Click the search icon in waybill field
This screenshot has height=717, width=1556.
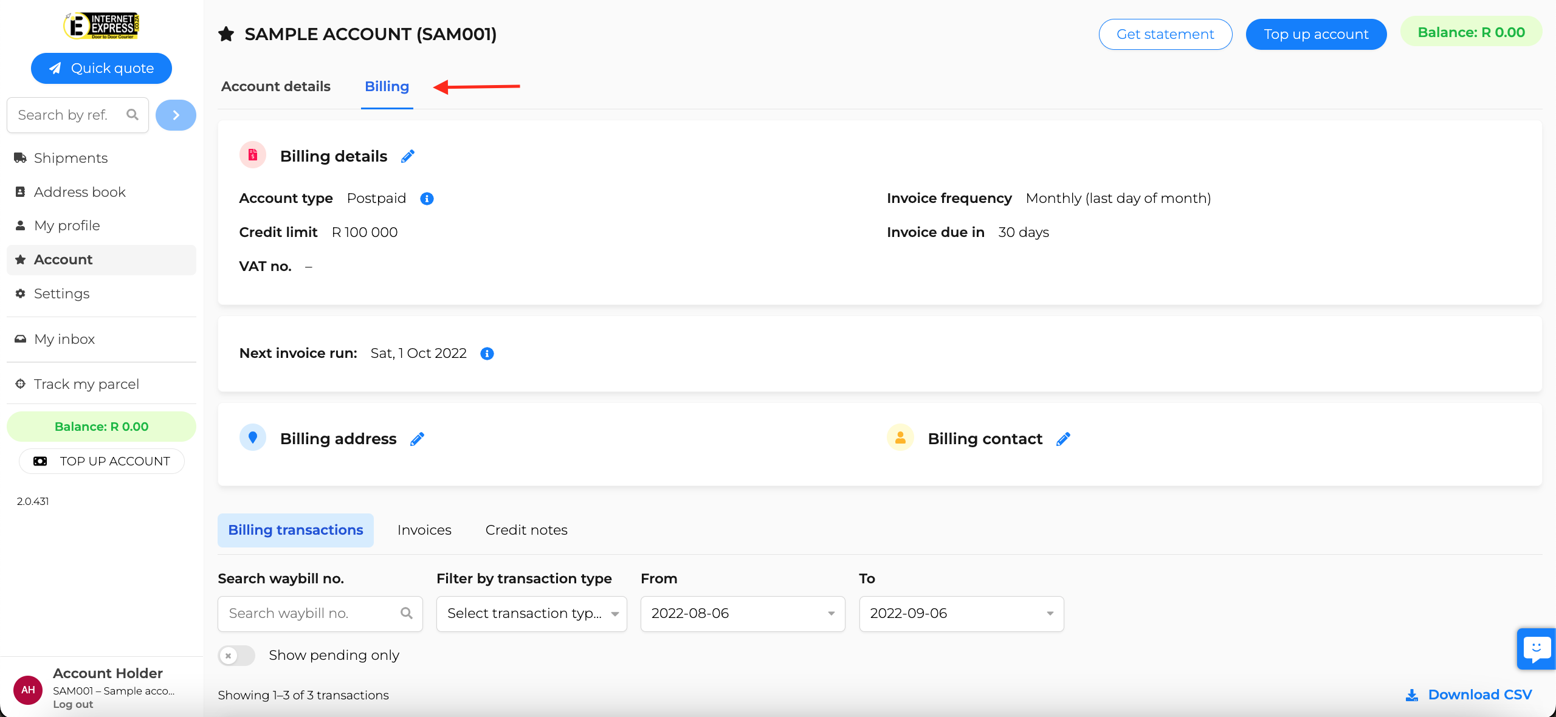tap(407, 614)
